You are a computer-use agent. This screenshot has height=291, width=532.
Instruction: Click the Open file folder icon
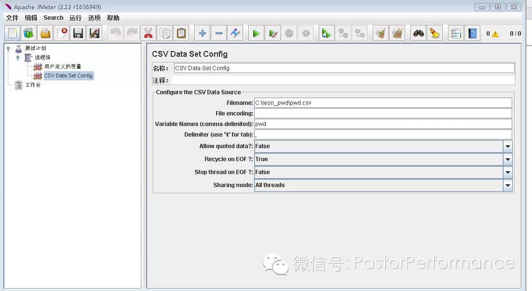pyautogui.click(x=45, y=33)
